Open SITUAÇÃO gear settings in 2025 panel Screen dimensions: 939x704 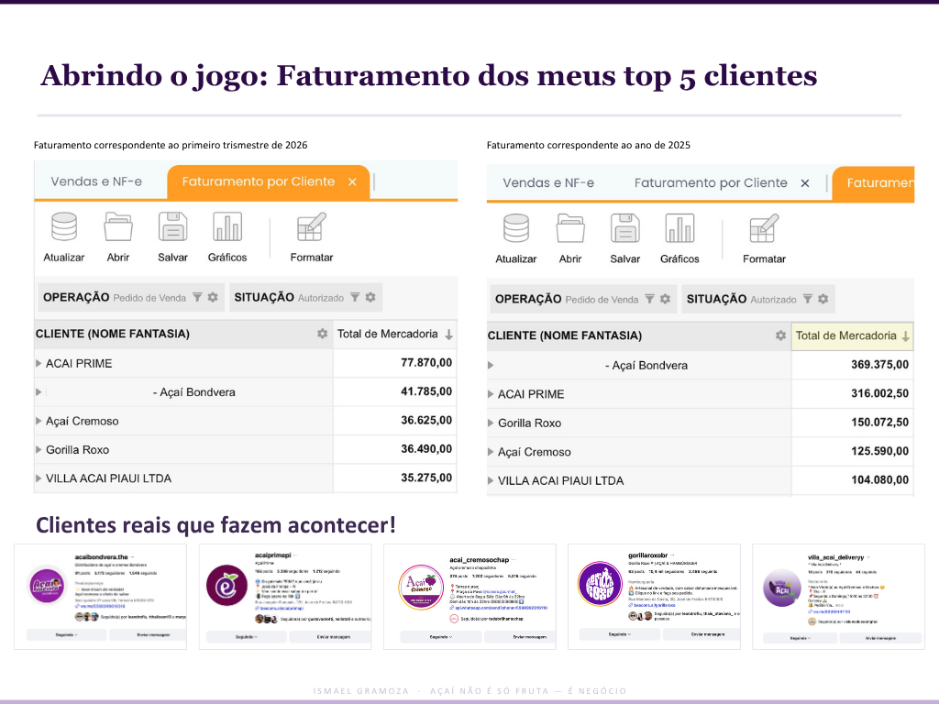(823, 299)
